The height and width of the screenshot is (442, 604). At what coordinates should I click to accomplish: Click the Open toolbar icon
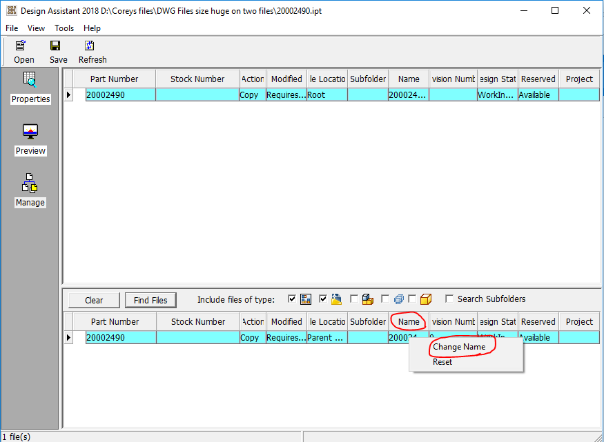point(21,50)
